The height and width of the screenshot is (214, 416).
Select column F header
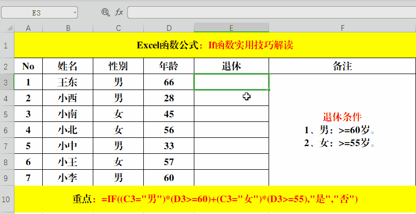[342, 28]
